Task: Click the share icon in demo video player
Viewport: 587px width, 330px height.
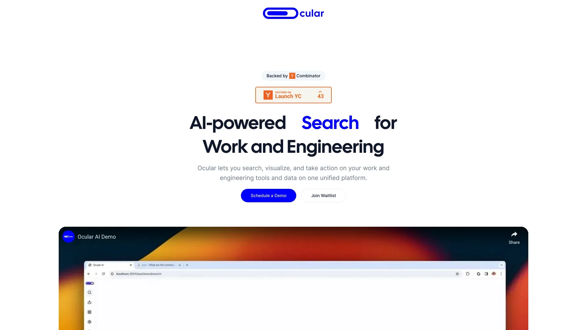Action: click(515, 234)
